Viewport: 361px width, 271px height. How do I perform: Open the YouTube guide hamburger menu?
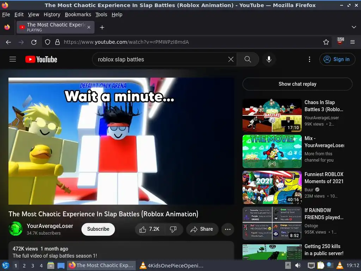(x=13, y=59)
